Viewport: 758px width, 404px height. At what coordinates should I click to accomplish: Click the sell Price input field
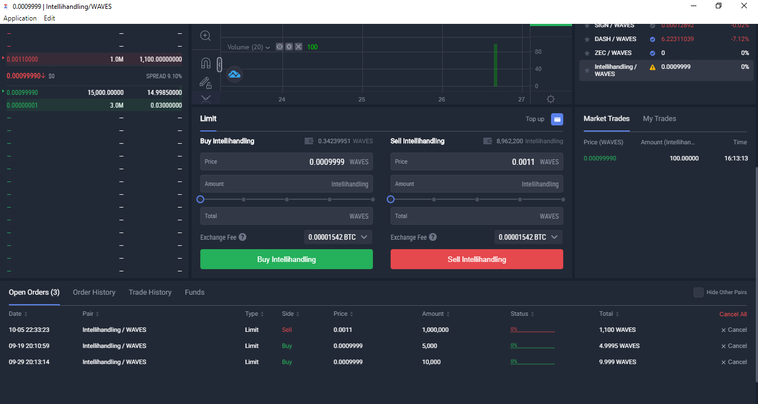pos(477,161)
